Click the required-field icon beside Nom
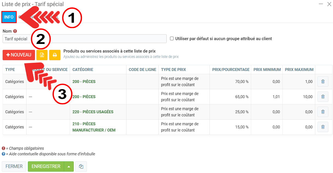This screenshot has width=333, height=173. [15, 31]
